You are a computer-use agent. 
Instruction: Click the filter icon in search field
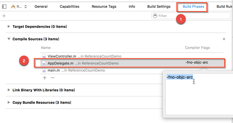click(155, 16)
